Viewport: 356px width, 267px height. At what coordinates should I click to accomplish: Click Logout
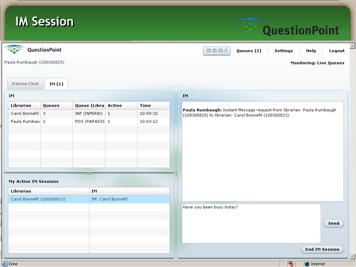[x=337, y=51]
